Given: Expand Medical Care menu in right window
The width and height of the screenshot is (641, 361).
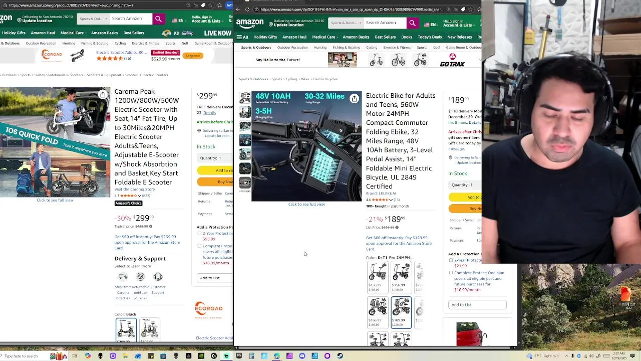Looking at the screenshot, I should pyautogui.click(x=326, y=37).
